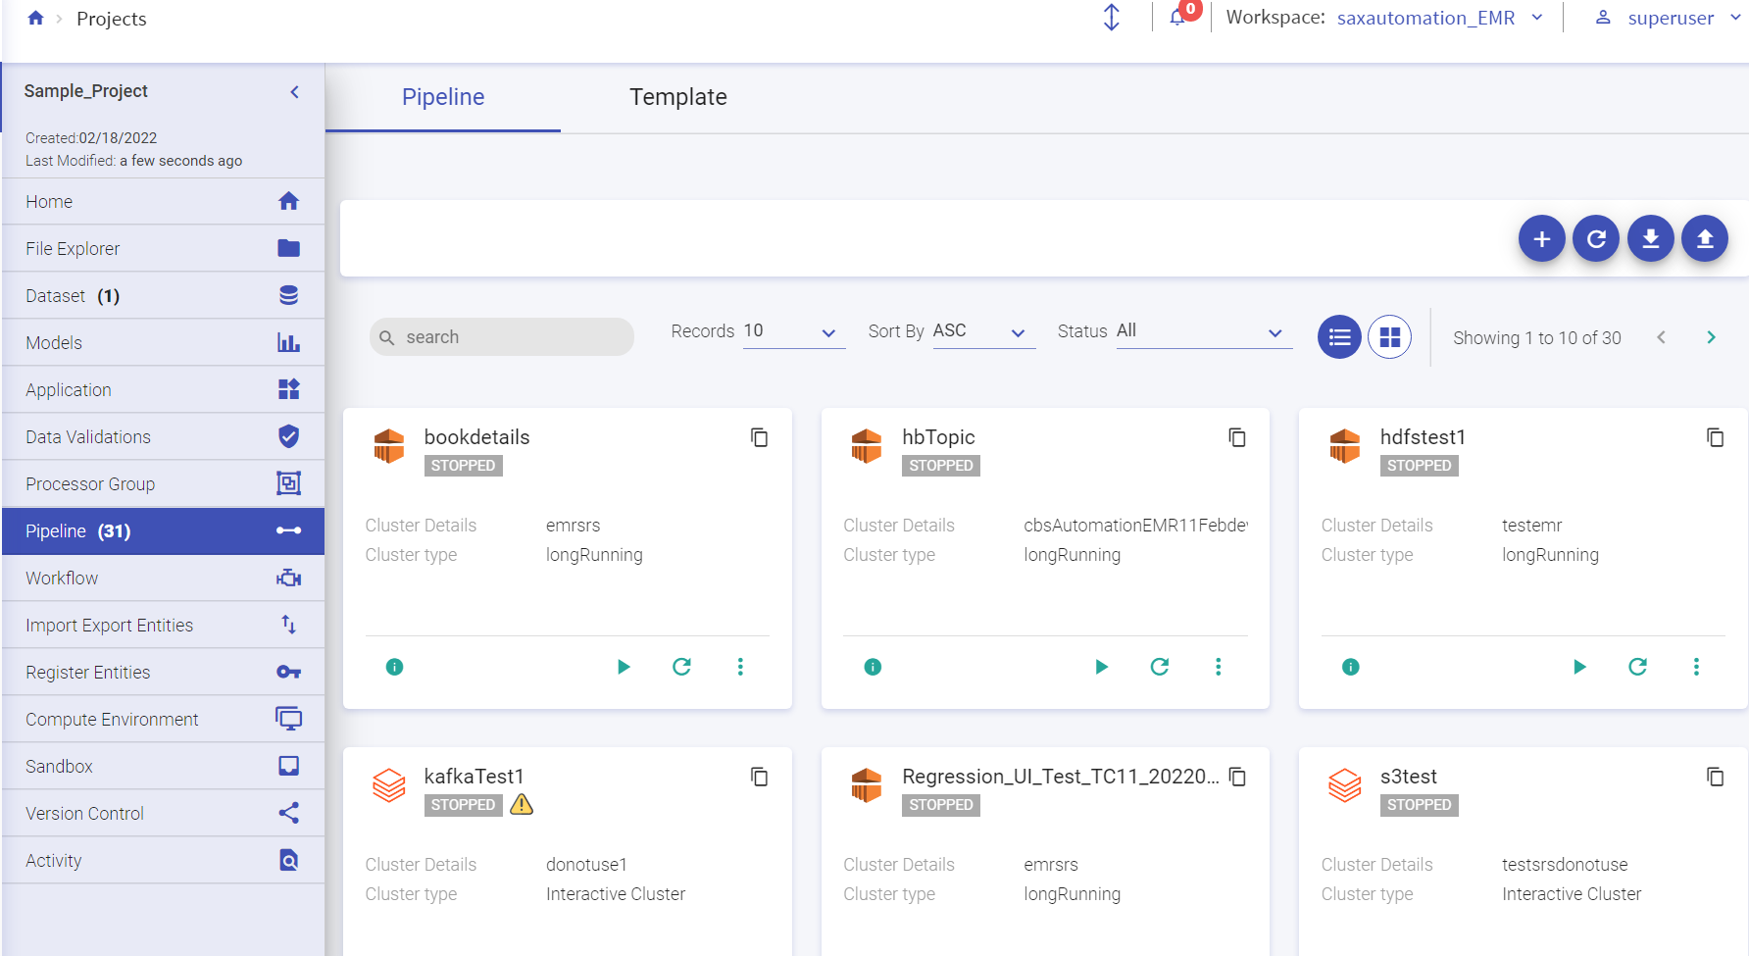Open more options for hbTopic
The image size is (1749, 956).
pos(1219,667)
